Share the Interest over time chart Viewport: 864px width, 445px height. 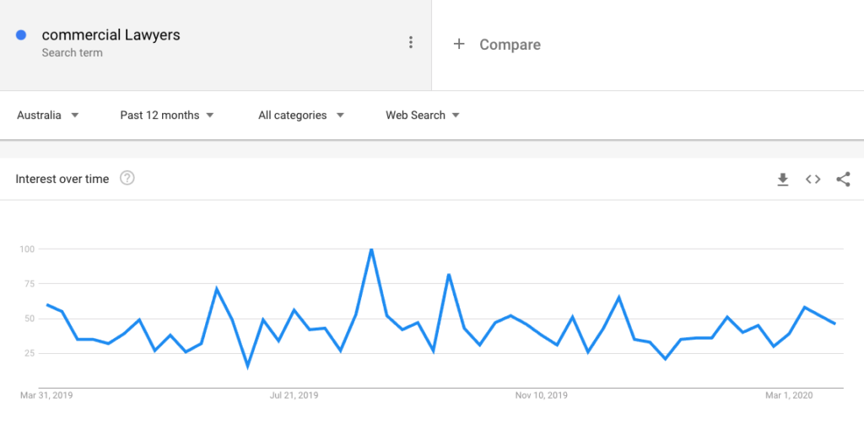[843, 179]
